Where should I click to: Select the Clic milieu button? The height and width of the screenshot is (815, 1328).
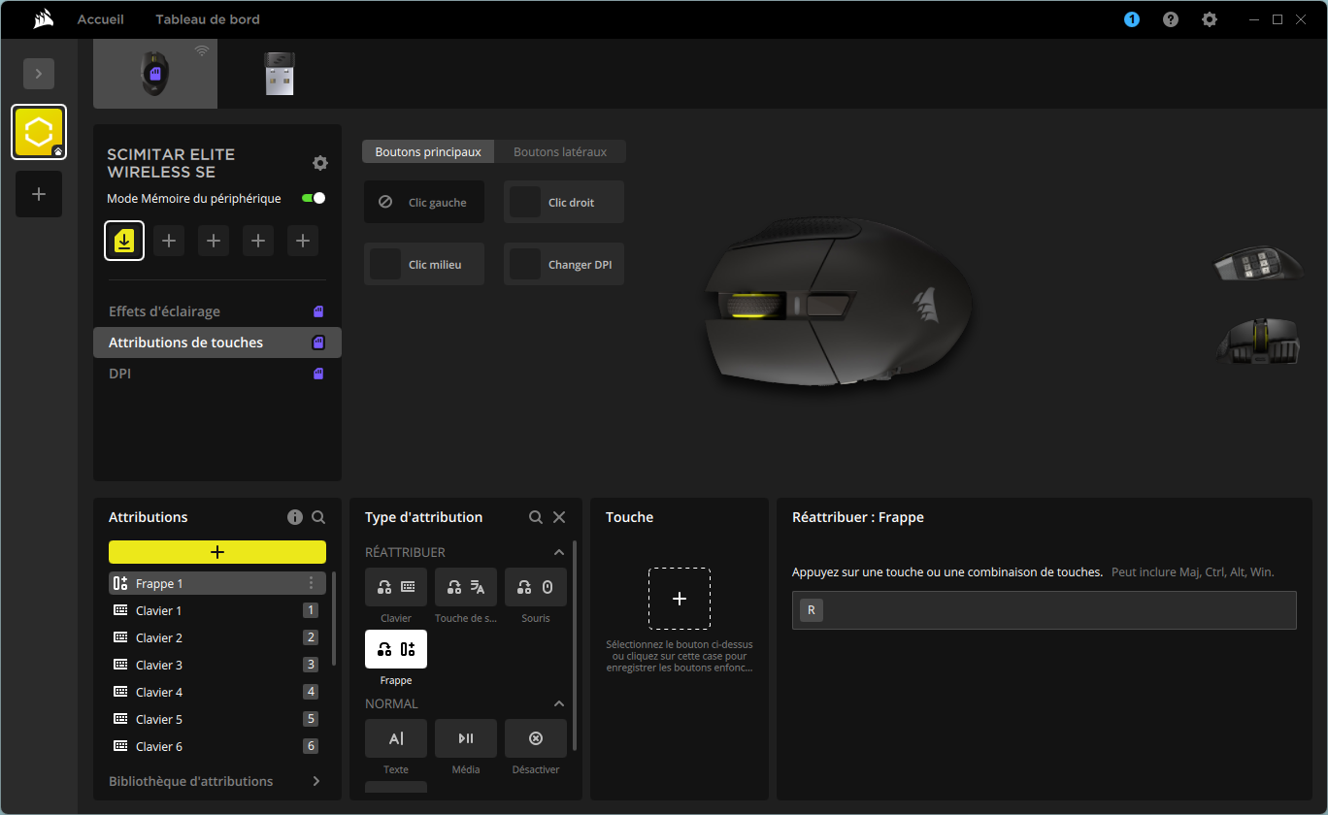(424, 264)
